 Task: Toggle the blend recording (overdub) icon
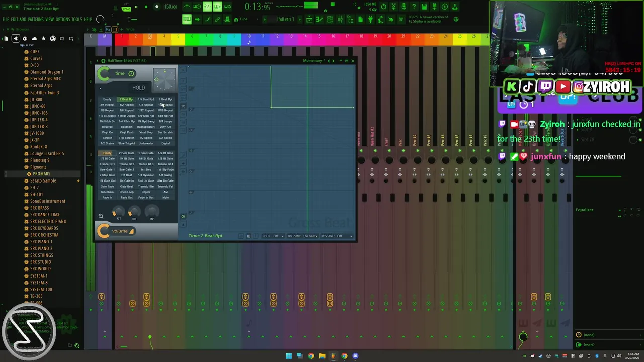217,7
